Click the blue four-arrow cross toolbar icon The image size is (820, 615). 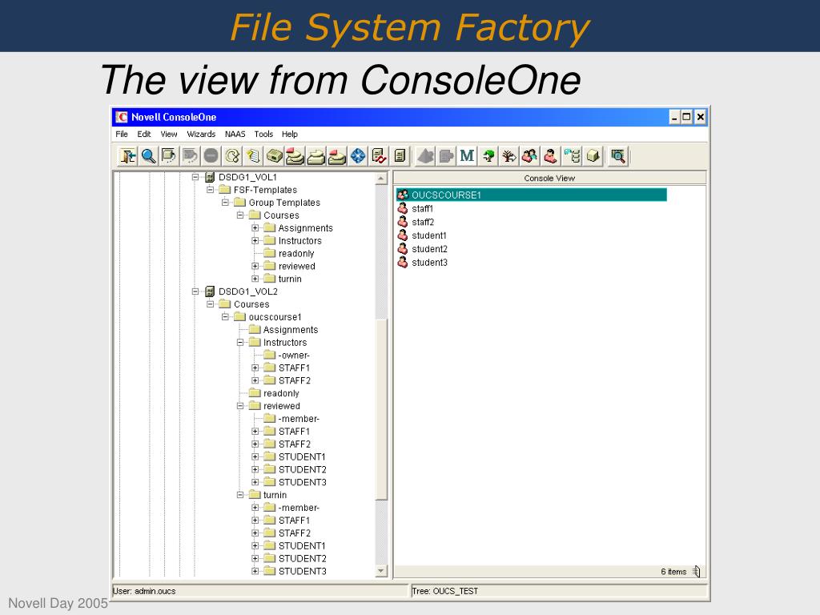358,156
